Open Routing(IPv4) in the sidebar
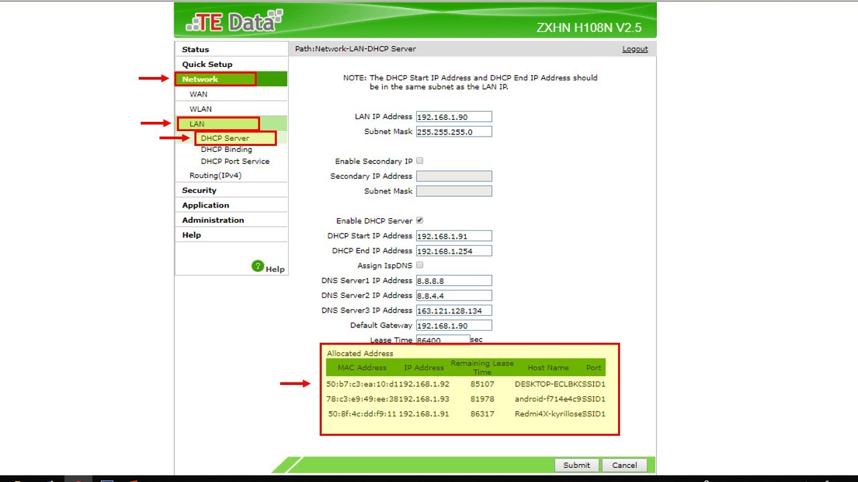The height and width of the screenshot is (482, 858). (x=215, y=175)
